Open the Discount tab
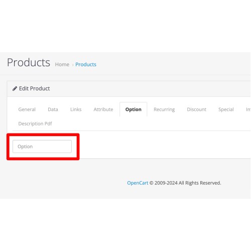 pos(196,109)
